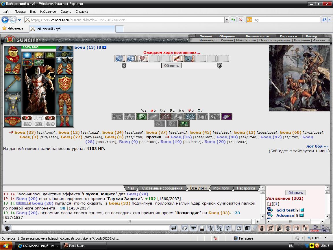The width and height of the screenshot is (333, 250).
Task: Select the red-gold belt slot
Action: 13,121
